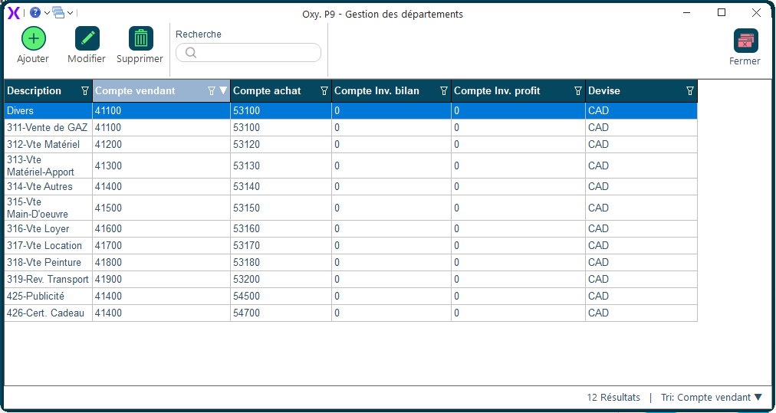The width and height of the screenshot is (776, 413).
Task: Click the 41800 compte vendant cell
Action: tap(161, 262)
